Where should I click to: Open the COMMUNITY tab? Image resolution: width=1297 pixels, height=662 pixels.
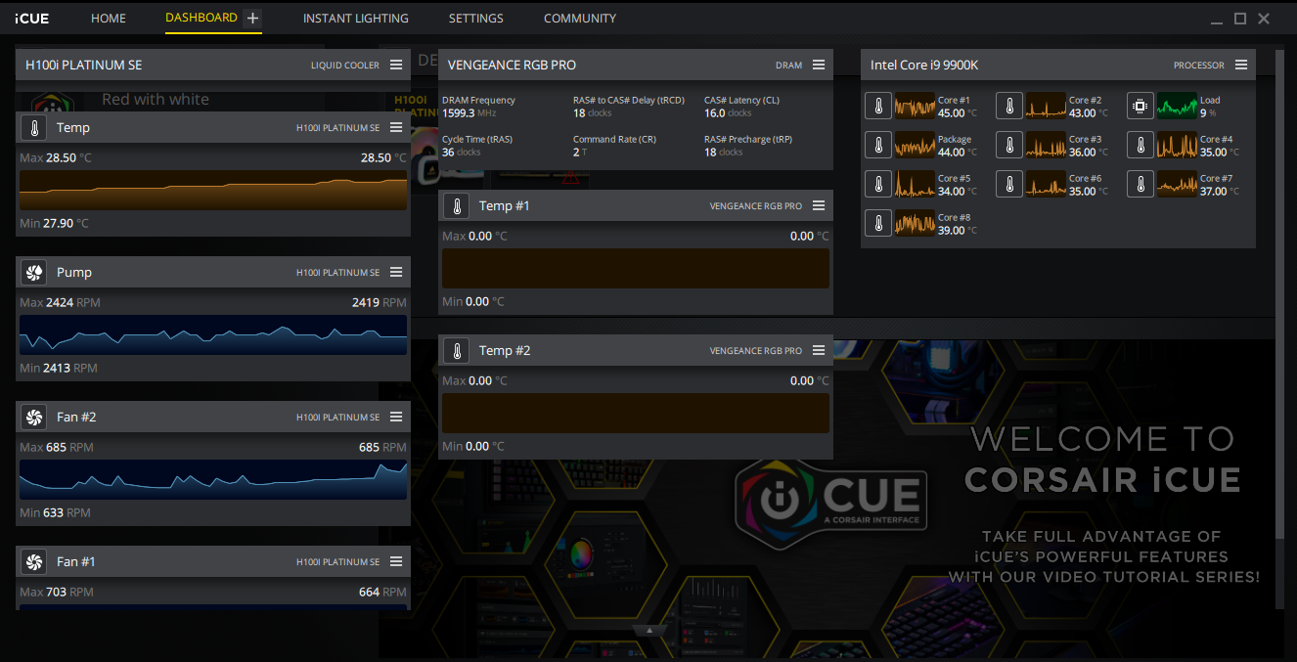coord(580,19)
